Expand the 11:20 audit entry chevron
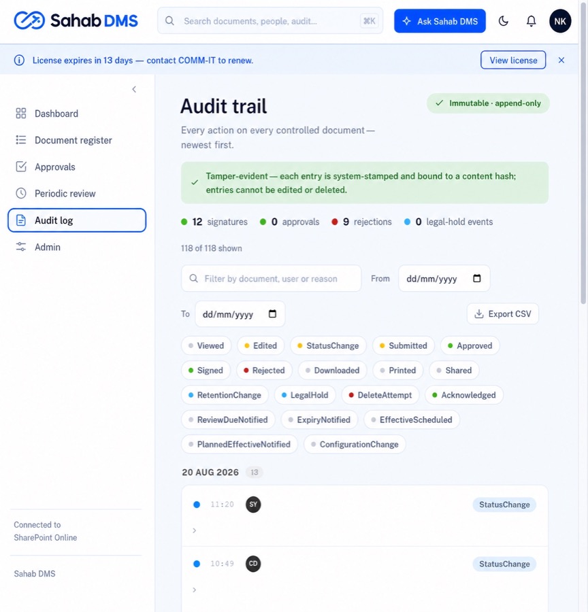 [194, 530]
